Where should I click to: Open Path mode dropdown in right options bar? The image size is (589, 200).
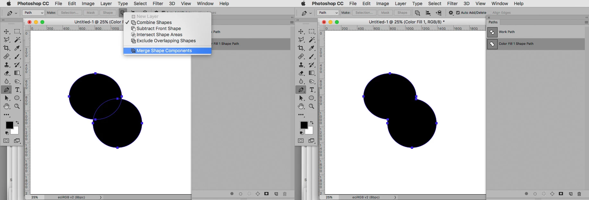(328, 13)
